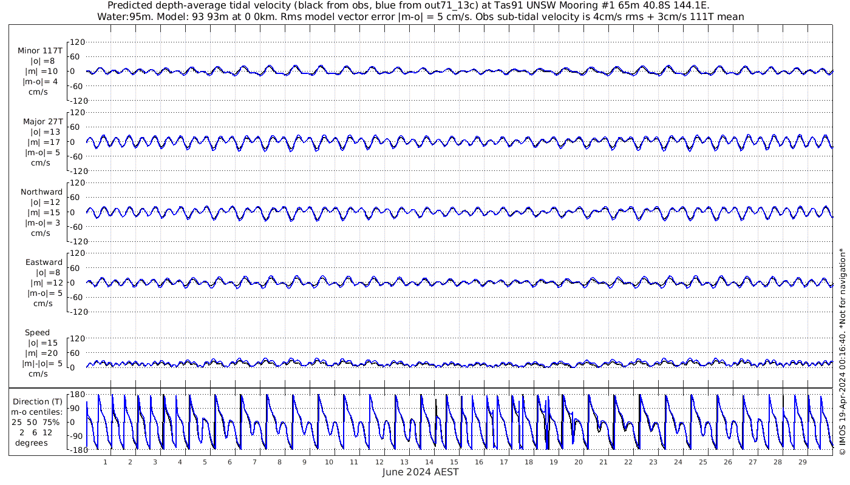Click the day '26' tick on the date axis

(x=727, y=462)
